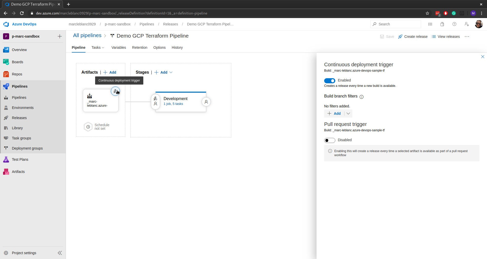Click the Schedule not set clock icon
The height and width of the screenshot is (259, 487).
[88, 126]
